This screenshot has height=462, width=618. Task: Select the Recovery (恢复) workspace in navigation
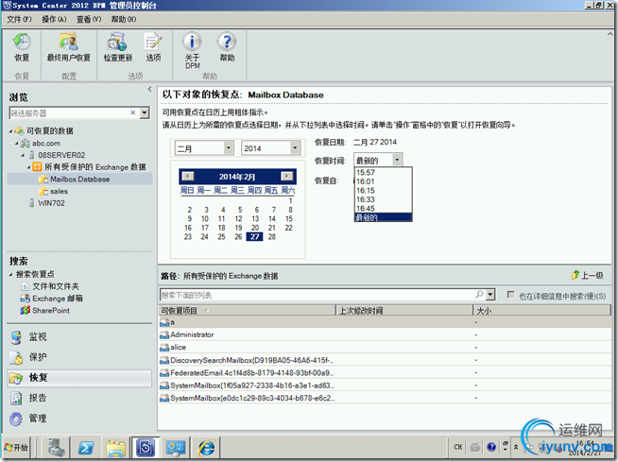pos(78,378)
